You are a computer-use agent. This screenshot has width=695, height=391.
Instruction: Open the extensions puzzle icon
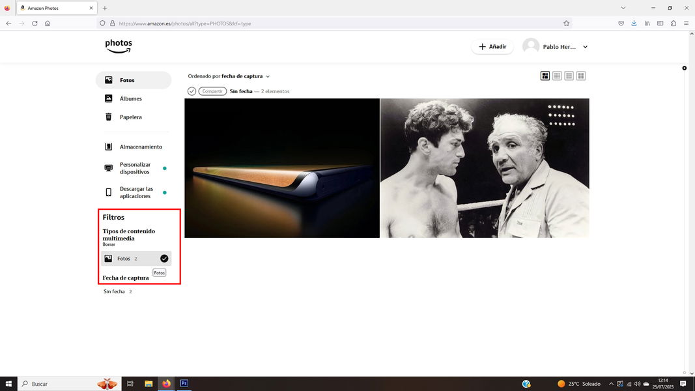coord(674,23)
